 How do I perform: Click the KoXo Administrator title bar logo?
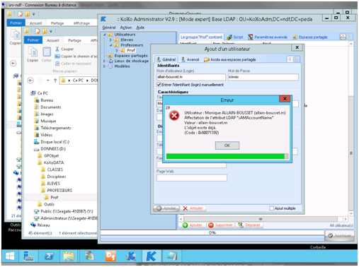point(103,19)
